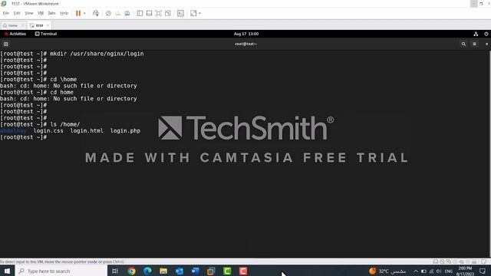Image resolution: width=491 pixels, height=276 pixels.
Task: Open the Windows Start menu
Action: tap(7, 271)
